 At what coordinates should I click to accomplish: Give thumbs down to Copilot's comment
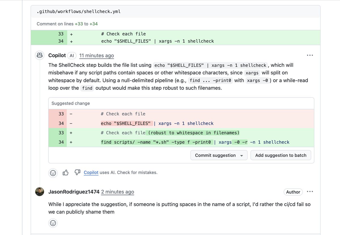[x=77, y=172]
